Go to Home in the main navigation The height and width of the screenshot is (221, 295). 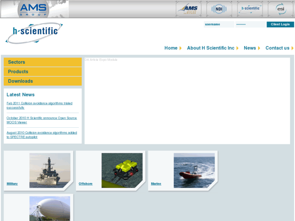point(171,48)
